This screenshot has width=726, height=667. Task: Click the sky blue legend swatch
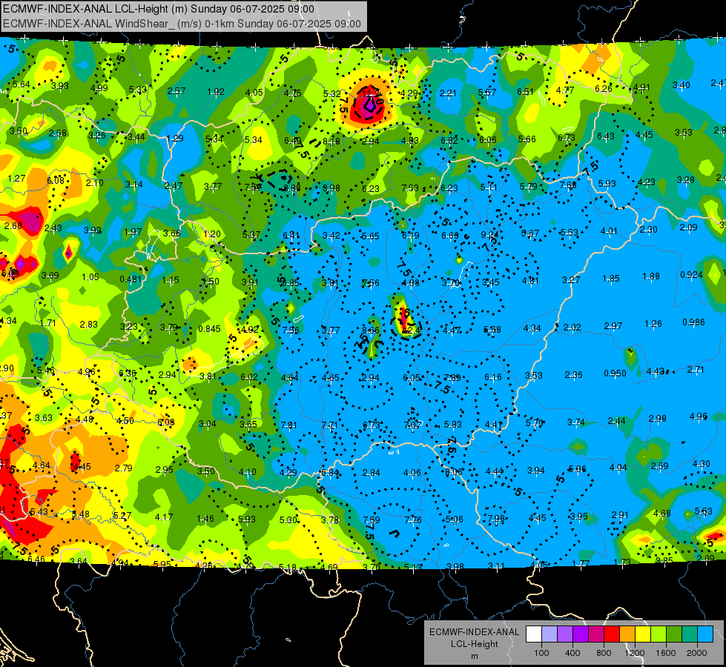point(705,634)
